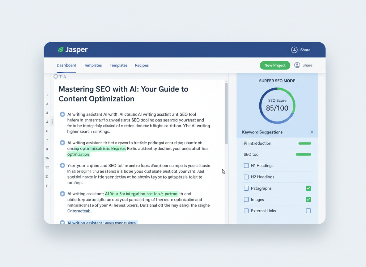This screenshot has width=366, height=267.
Task: Tick the left Images checkbox
Action: (246, 200)
